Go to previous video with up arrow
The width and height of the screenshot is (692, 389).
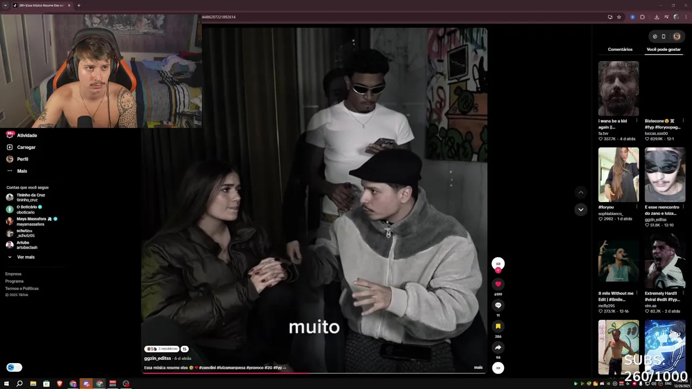point(581,192)
